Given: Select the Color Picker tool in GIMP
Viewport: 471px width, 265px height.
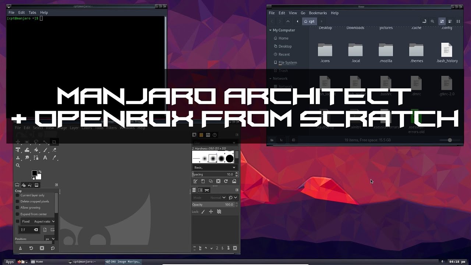Looking at the screenshot, I should tap(54, 158).
